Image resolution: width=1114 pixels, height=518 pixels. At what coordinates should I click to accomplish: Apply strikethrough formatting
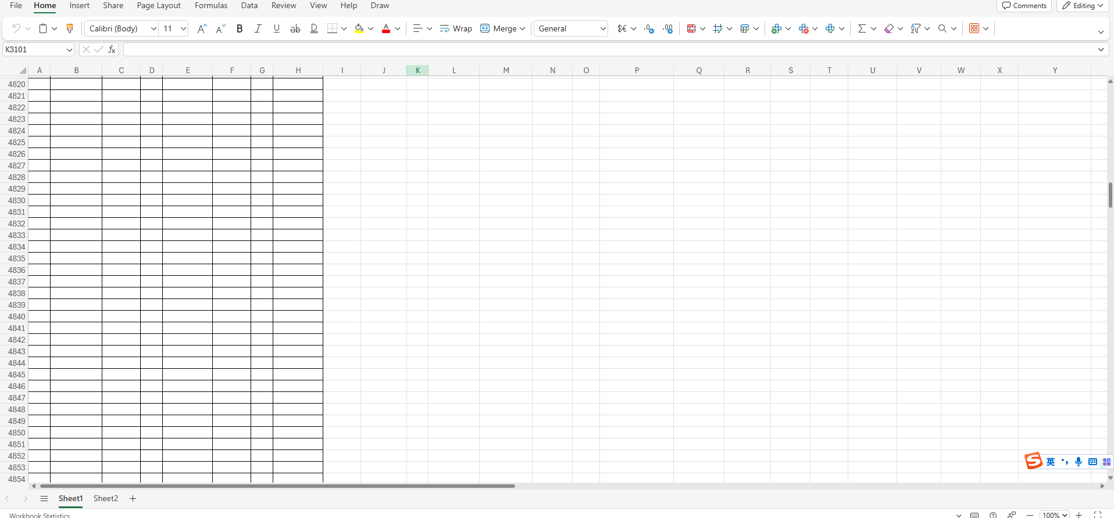pyautogui.click(x=295, y=28)
